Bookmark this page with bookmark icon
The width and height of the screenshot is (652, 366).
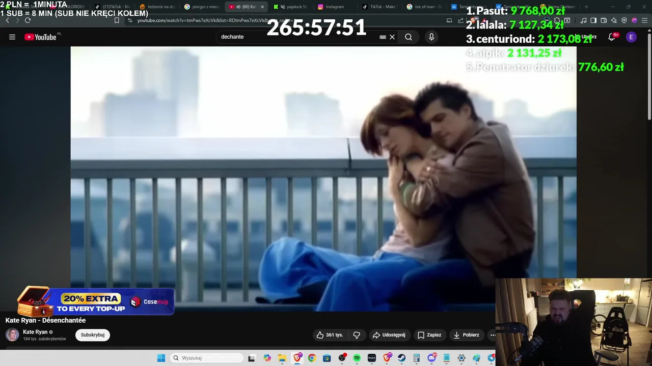coord(117,20)
